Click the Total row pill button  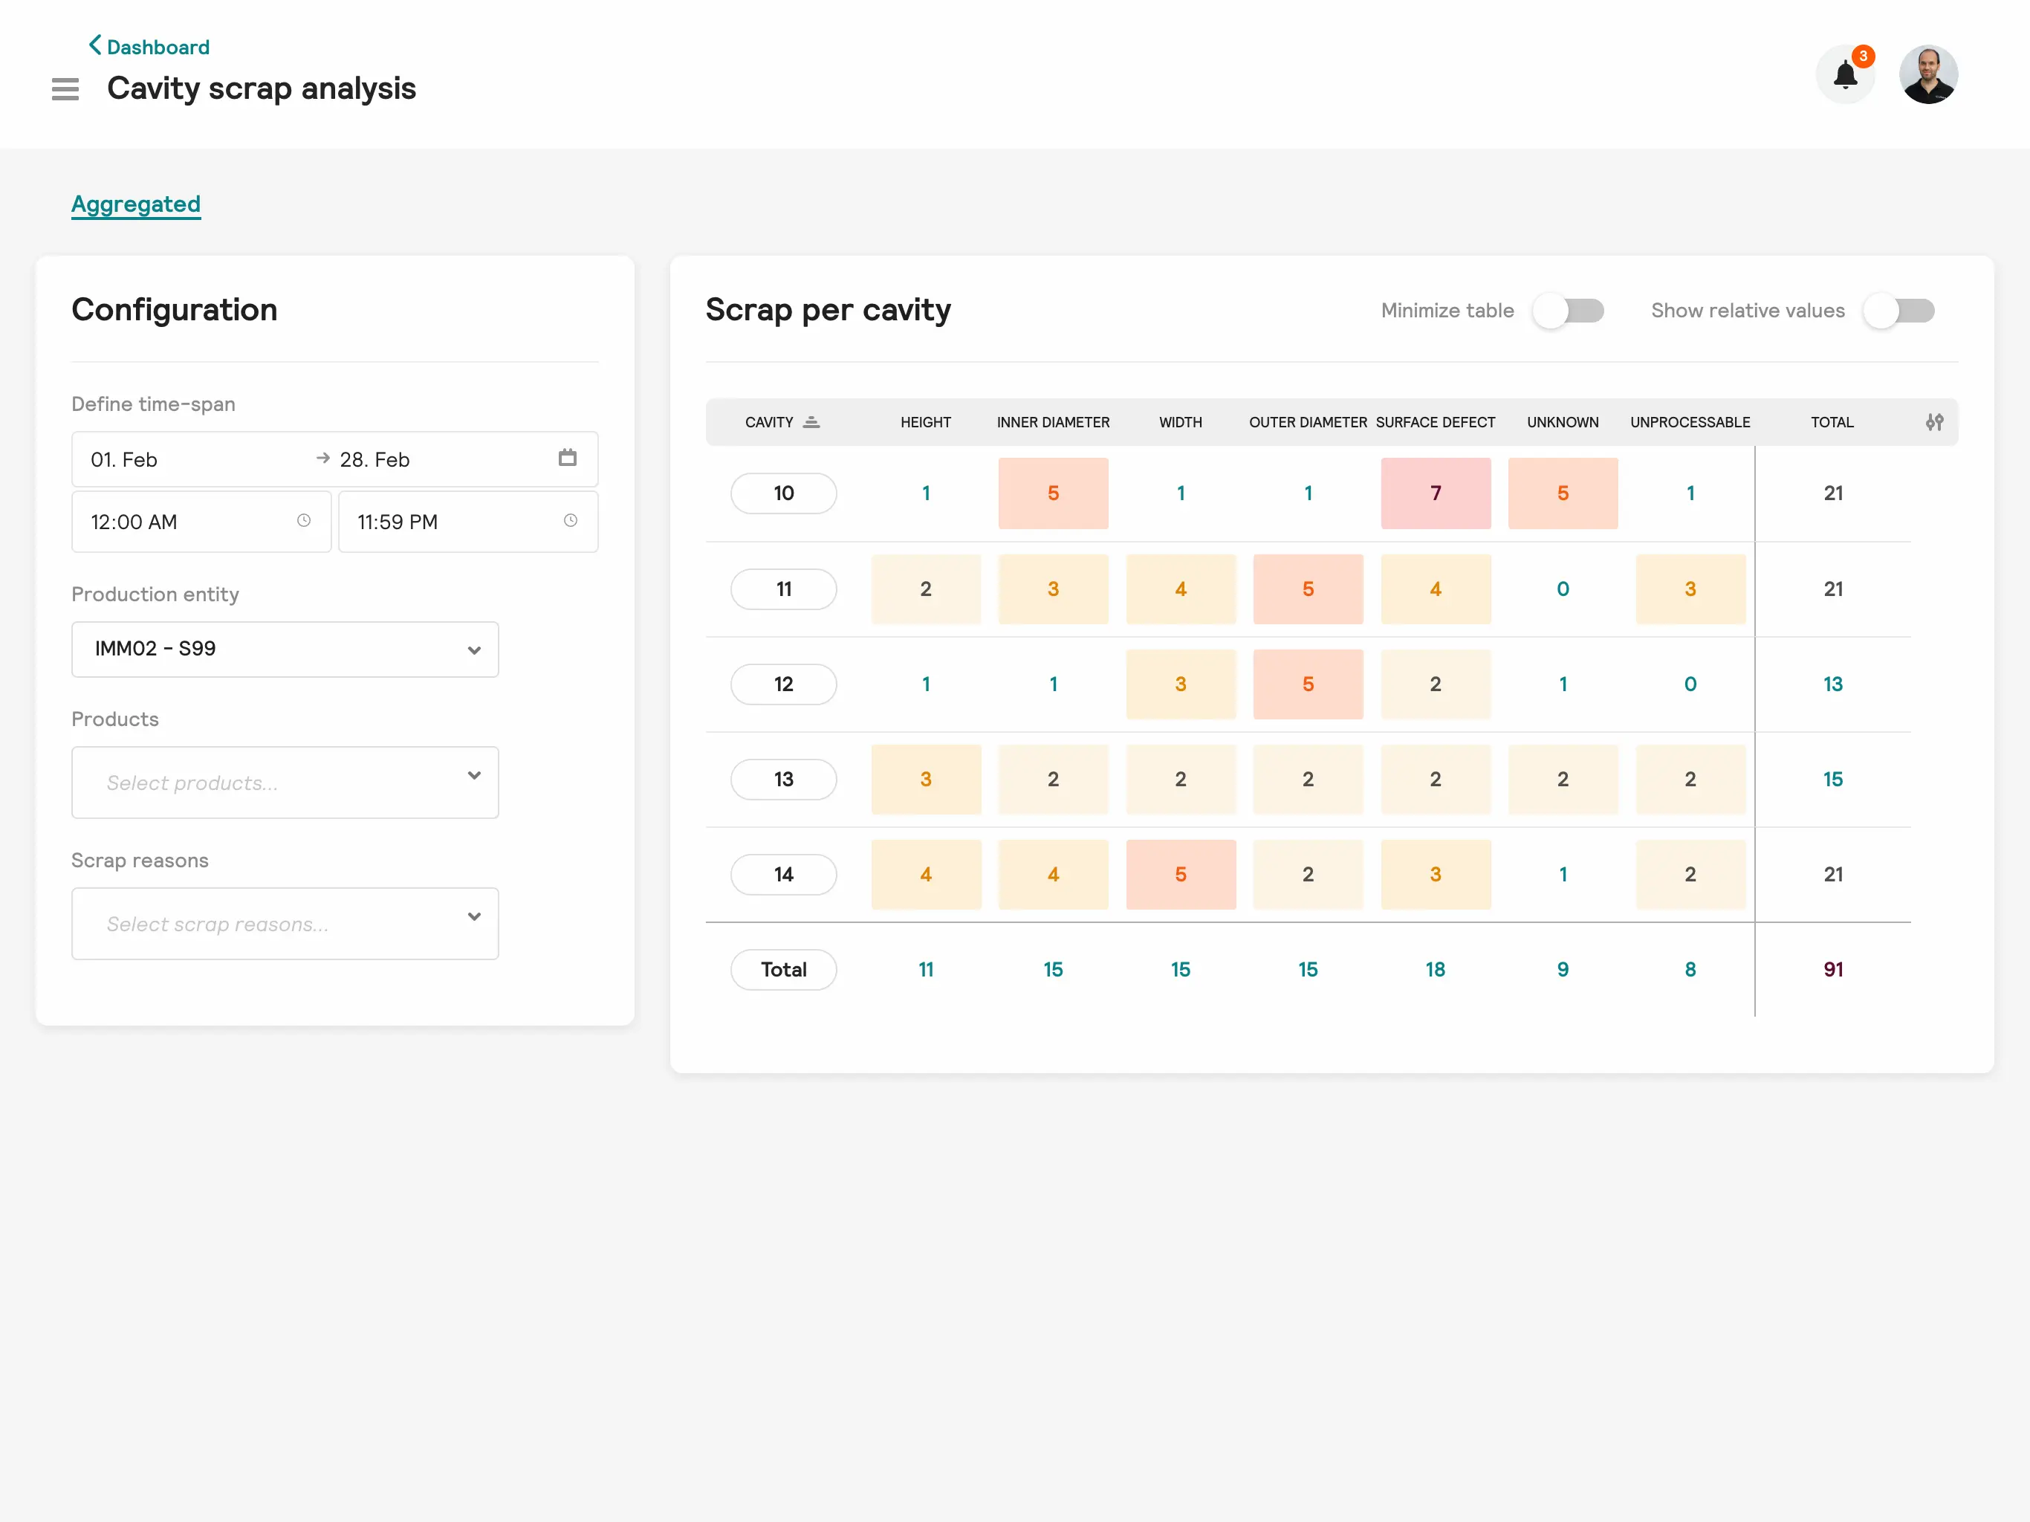[784, 969]
